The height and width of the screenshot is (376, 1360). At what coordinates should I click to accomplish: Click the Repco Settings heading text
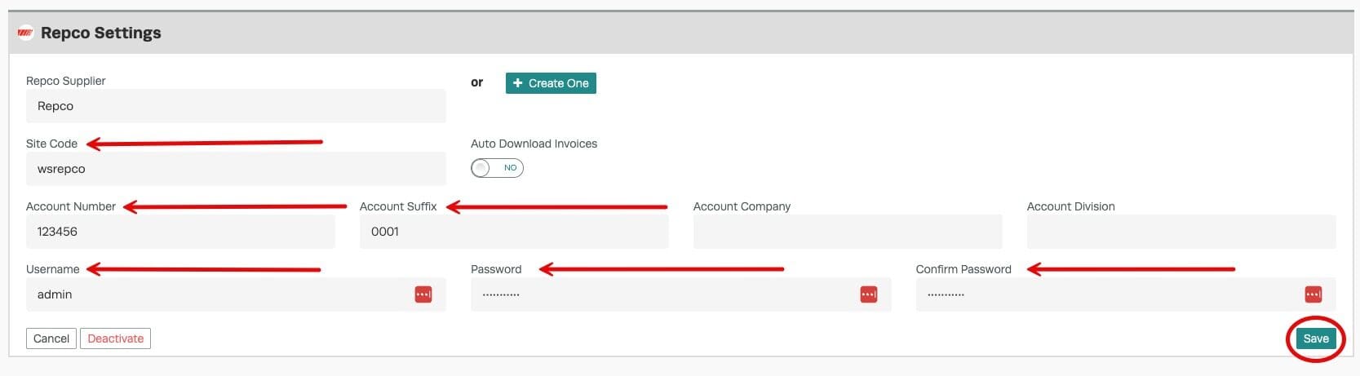pos(101,33)
